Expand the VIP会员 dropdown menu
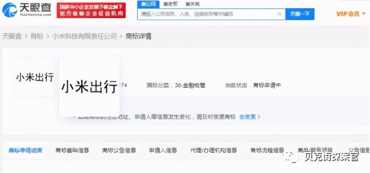 350,14
